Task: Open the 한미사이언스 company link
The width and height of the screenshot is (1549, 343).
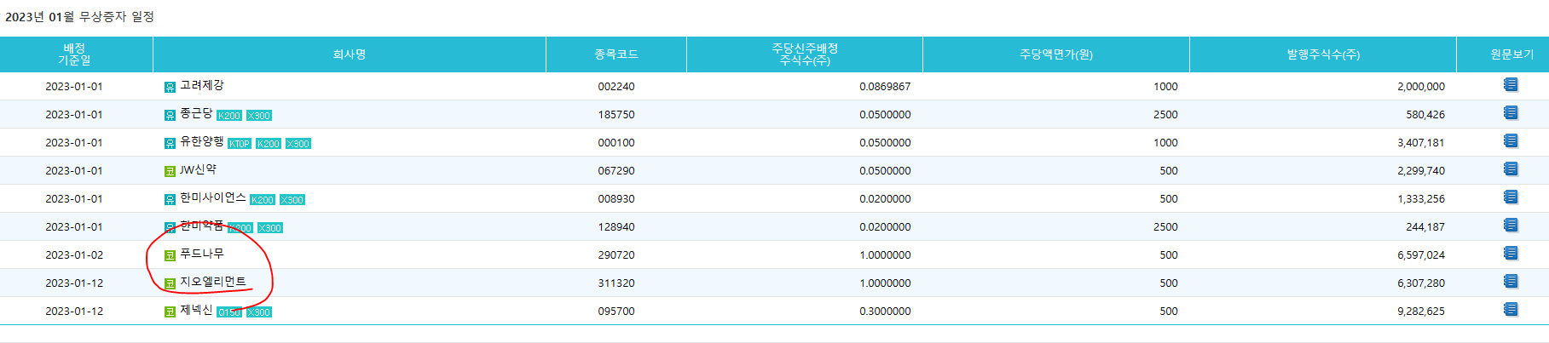Action: click(213, 197)
